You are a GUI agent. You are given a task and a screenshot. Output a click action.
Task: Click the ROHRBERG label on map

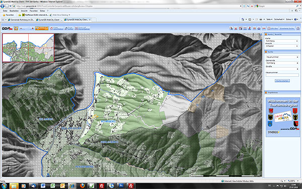108,121
